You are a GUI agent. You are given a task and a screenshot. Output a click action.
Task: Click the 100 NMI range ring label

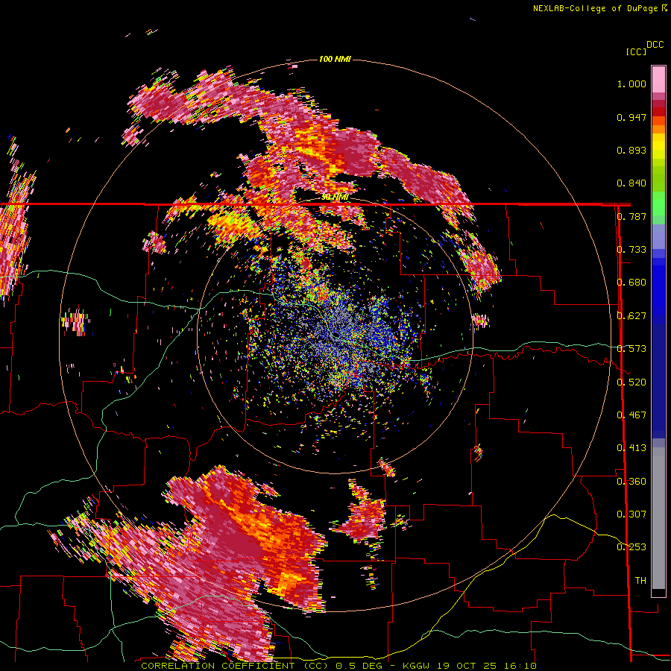click(x=335, y=59)
